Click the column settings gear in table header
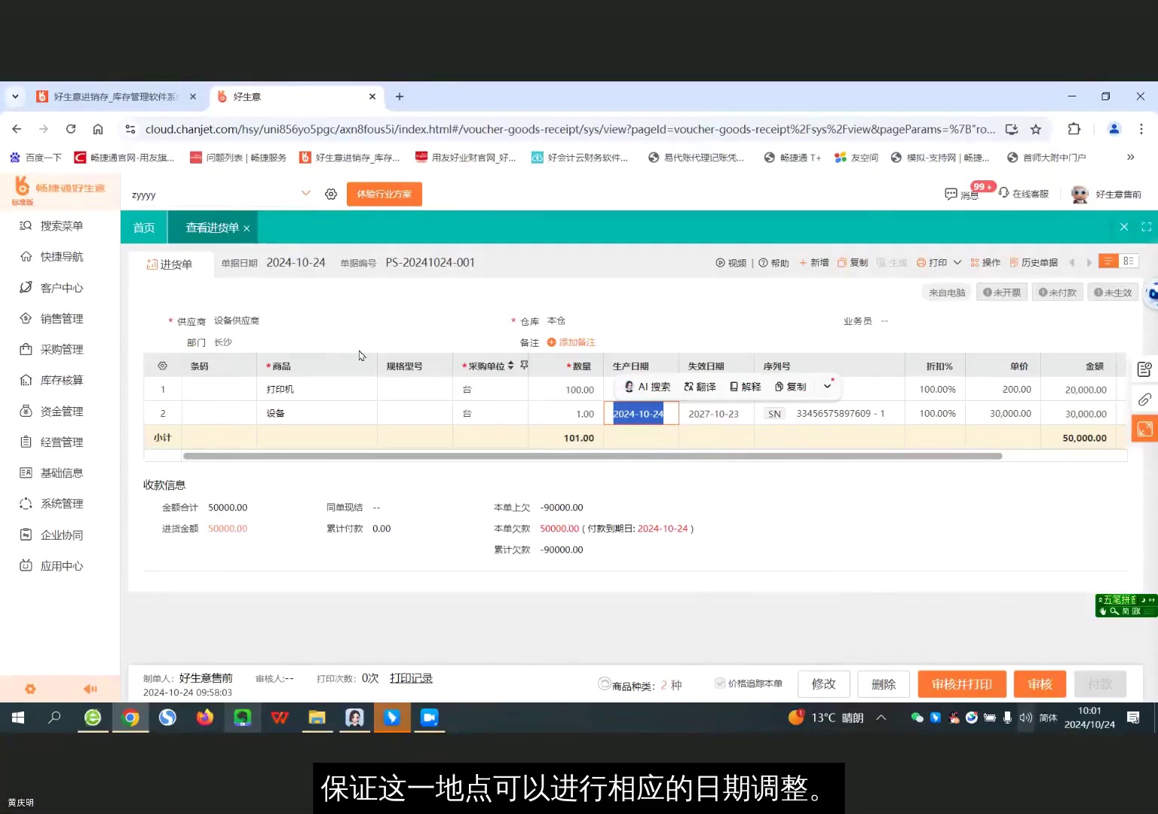Screen dimensions: 1158x814 [162, 365]
